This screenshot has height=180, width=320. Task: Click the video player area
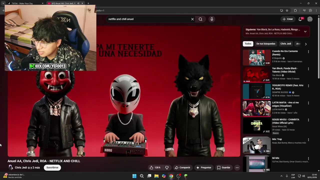tap(124, 91)
